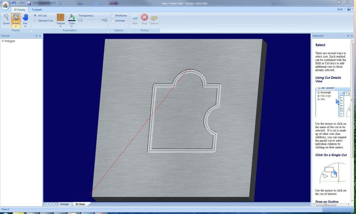
Task: Close the Cut List panel
Action: tap(40, 36)
